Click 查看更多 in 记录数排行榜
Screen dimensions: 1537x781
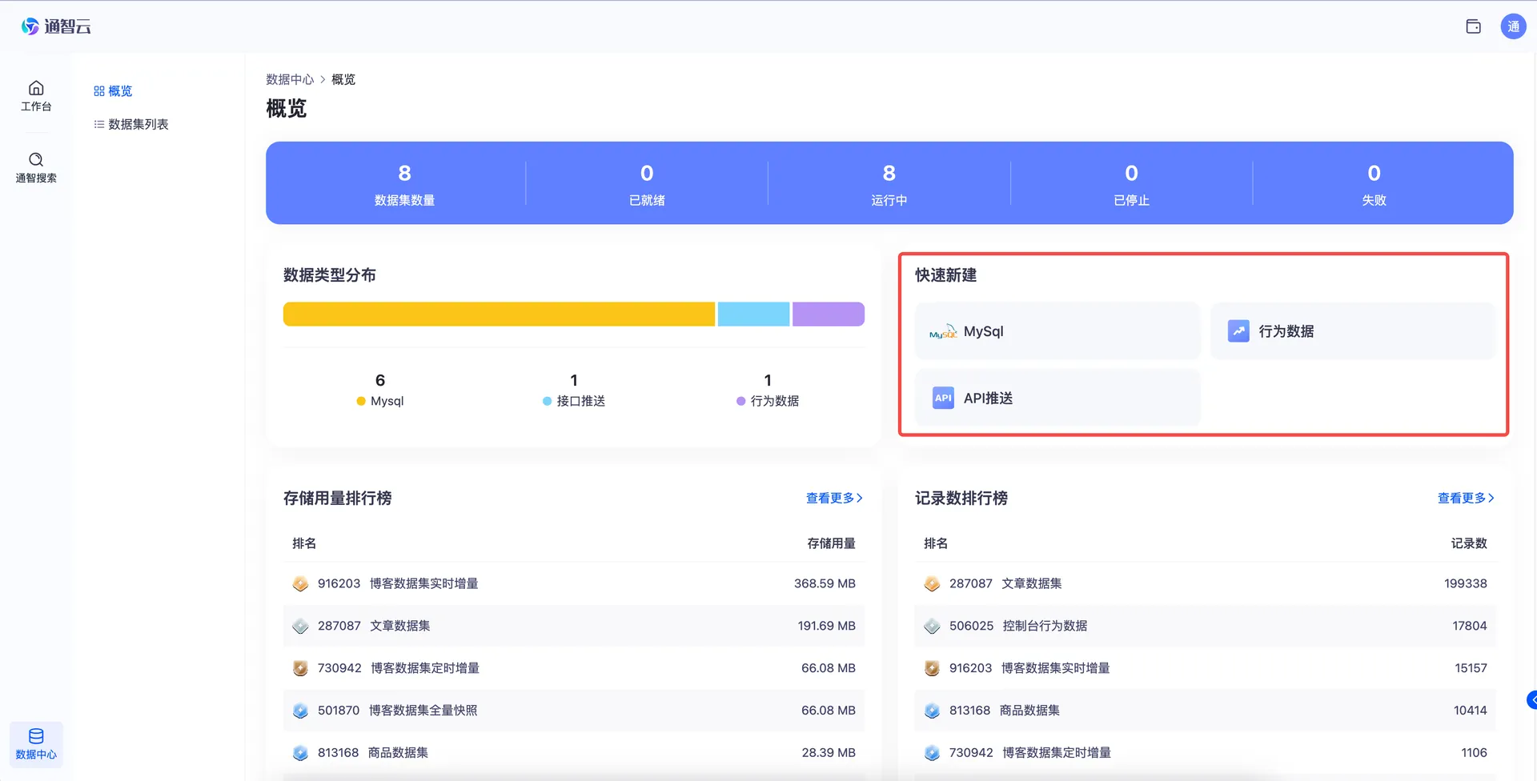point(1466,498)
